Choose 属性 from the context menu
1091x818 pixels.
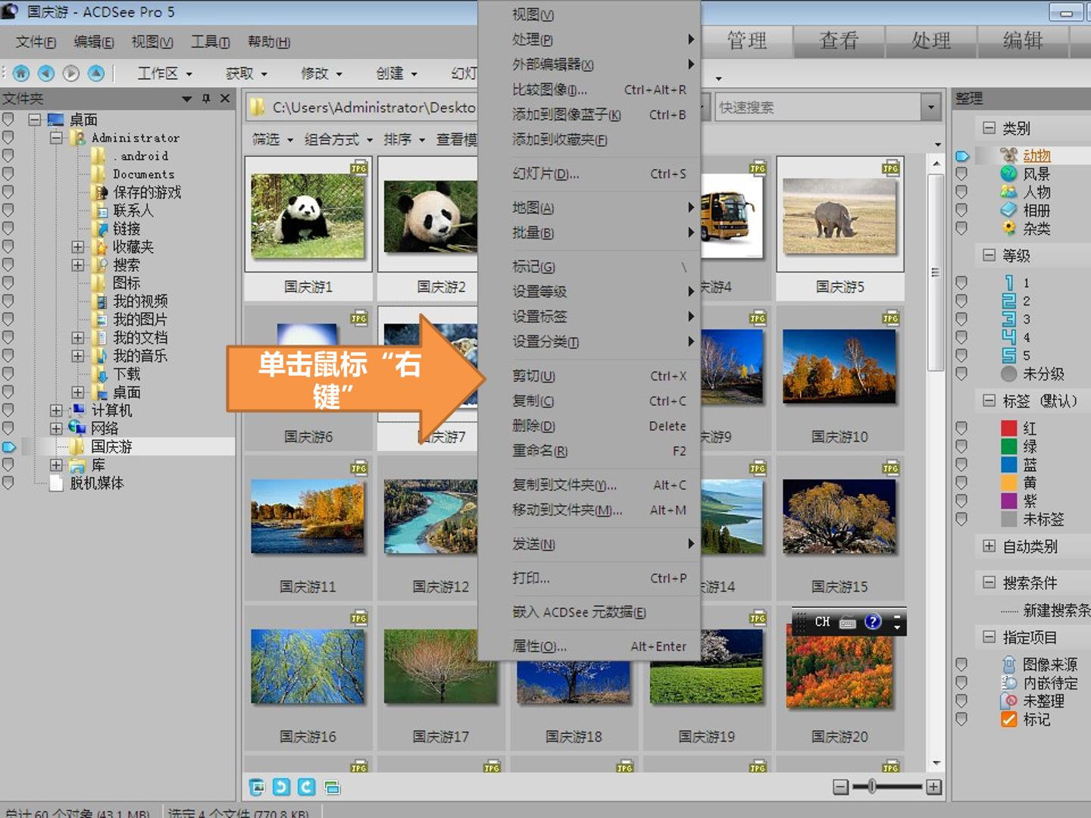[x=589, y=647]
